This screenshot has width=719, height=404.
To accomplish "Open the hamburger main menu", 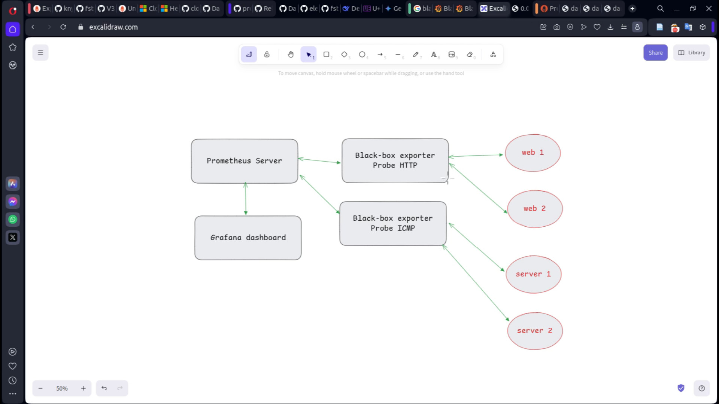I will tap(40, 53).
